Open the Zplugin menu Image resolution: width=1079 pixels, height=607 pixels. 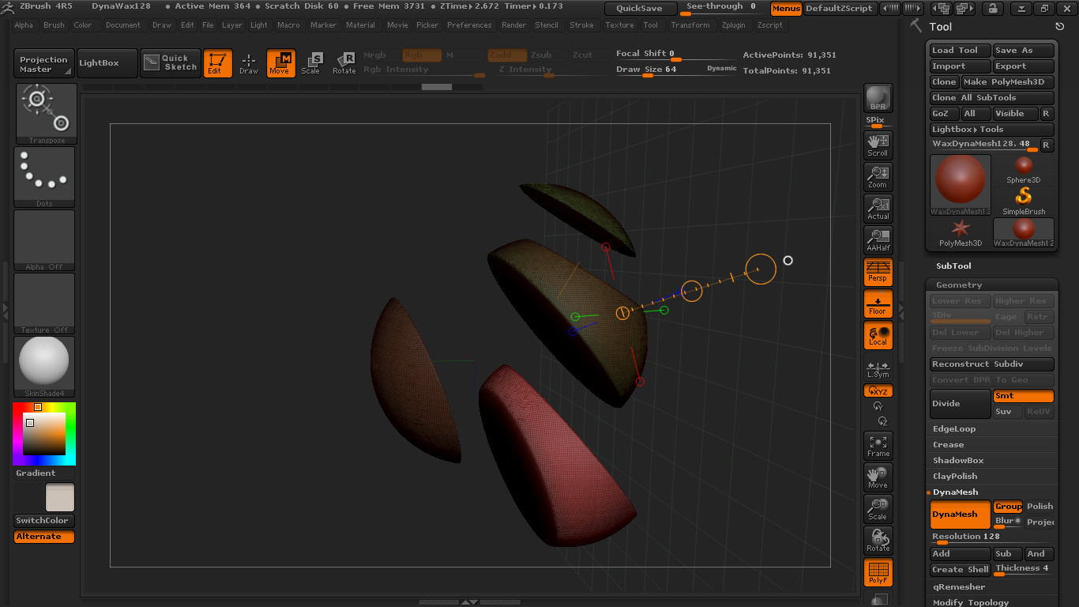click(x=733, y=25)
